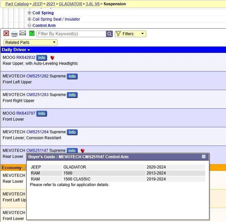
Task: Click 'Rear Upper; with Auto-Leveling Headlights' description
Action: coord(40,63)
